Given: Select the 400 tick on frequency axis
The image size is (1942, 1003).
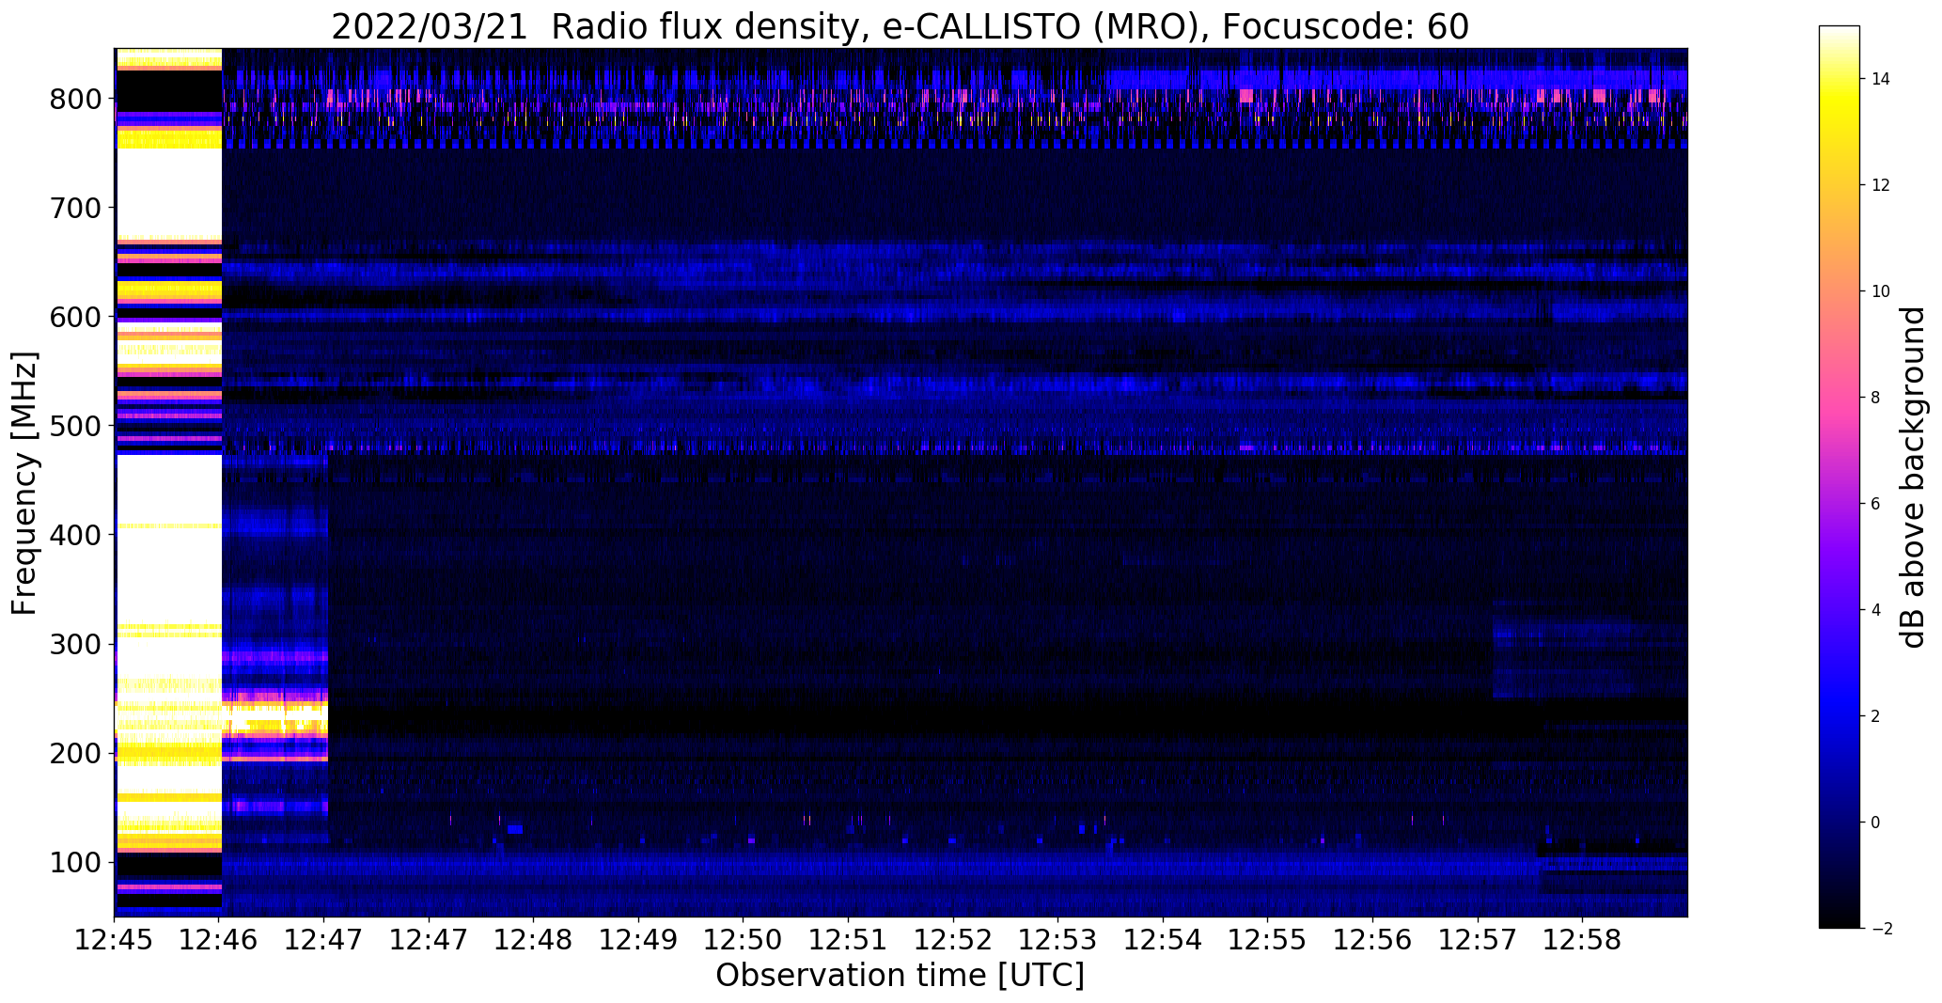Looking at the screenshot, I should (74, 535).
